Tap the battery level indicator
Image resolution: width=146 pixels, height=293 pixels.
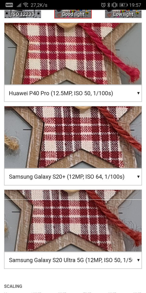[123, 5]
